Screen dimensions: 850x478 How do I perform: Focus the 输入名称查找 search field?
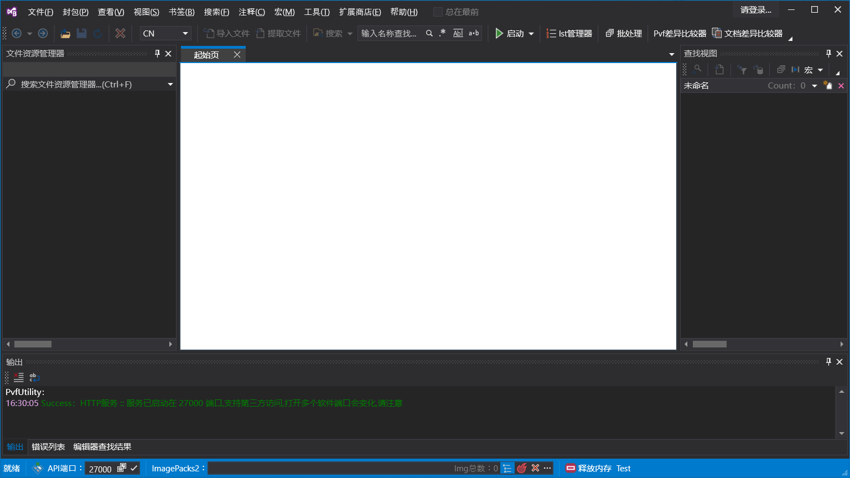coord(391,33)
